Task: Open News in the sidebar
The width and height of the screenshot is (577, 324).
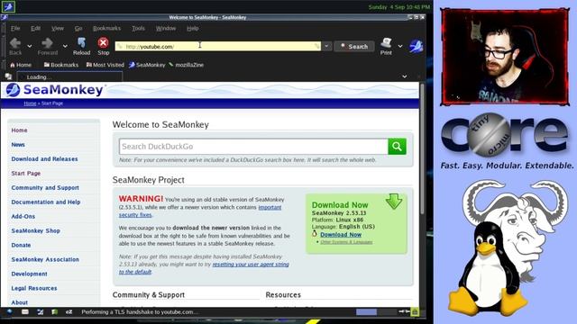Action: [x=18, y=145]
